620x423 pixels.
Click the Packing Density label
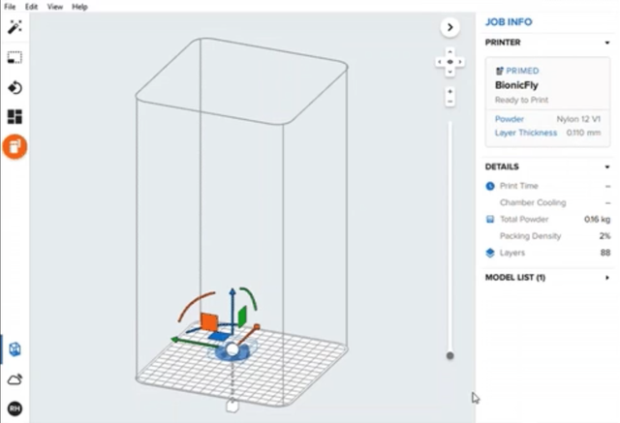530,236
